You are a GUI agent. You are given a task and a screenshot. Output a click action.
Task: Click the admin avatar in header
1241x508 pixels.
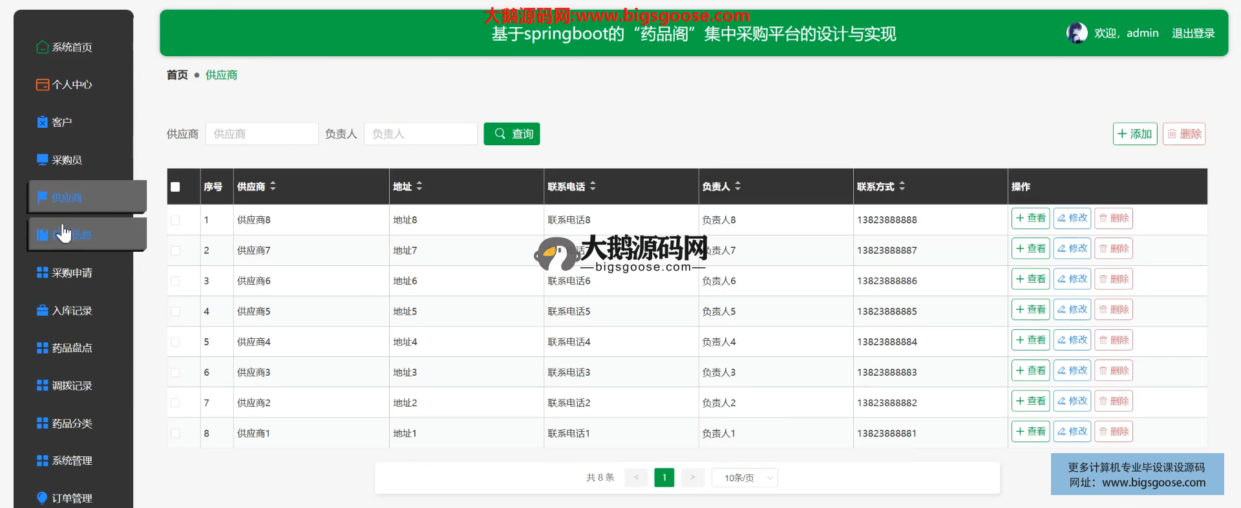coord(1077,33)
